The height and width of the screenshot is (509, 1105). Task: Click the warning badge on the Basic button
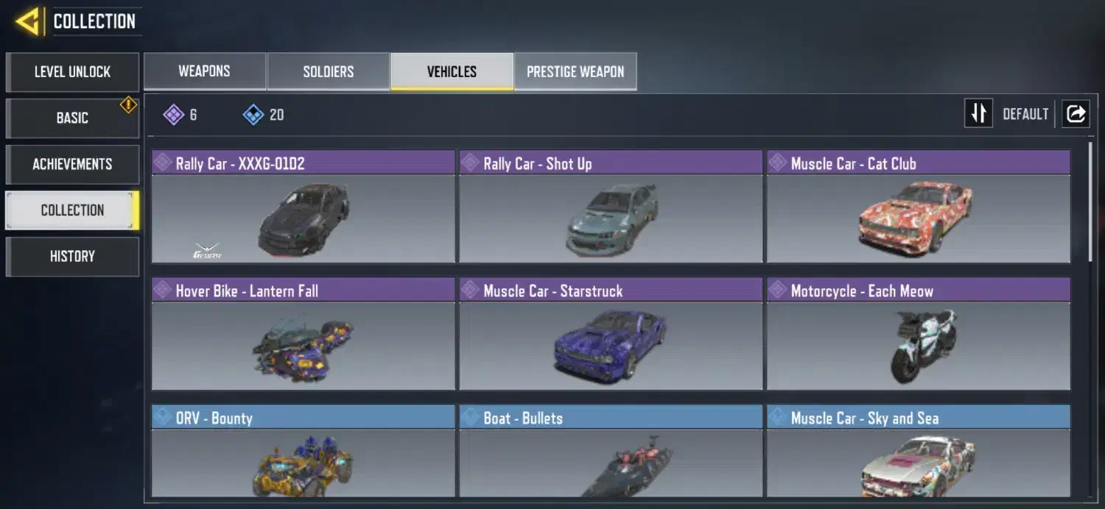[x=128, y=106]
